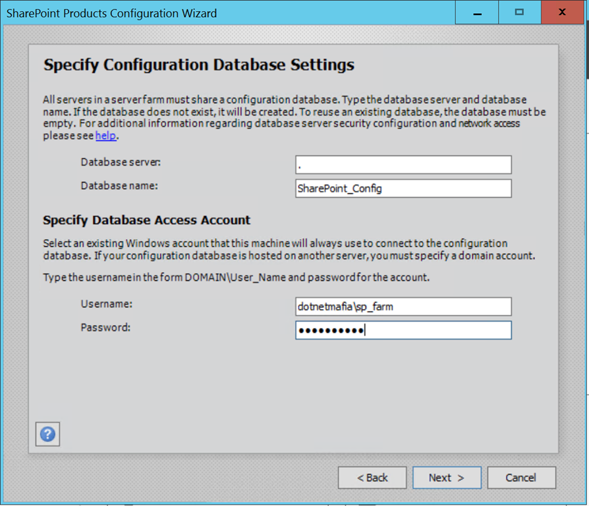Follow the help hyperlink
The width and height of the screenshot is (589, 506).
[x=105, y=135]
